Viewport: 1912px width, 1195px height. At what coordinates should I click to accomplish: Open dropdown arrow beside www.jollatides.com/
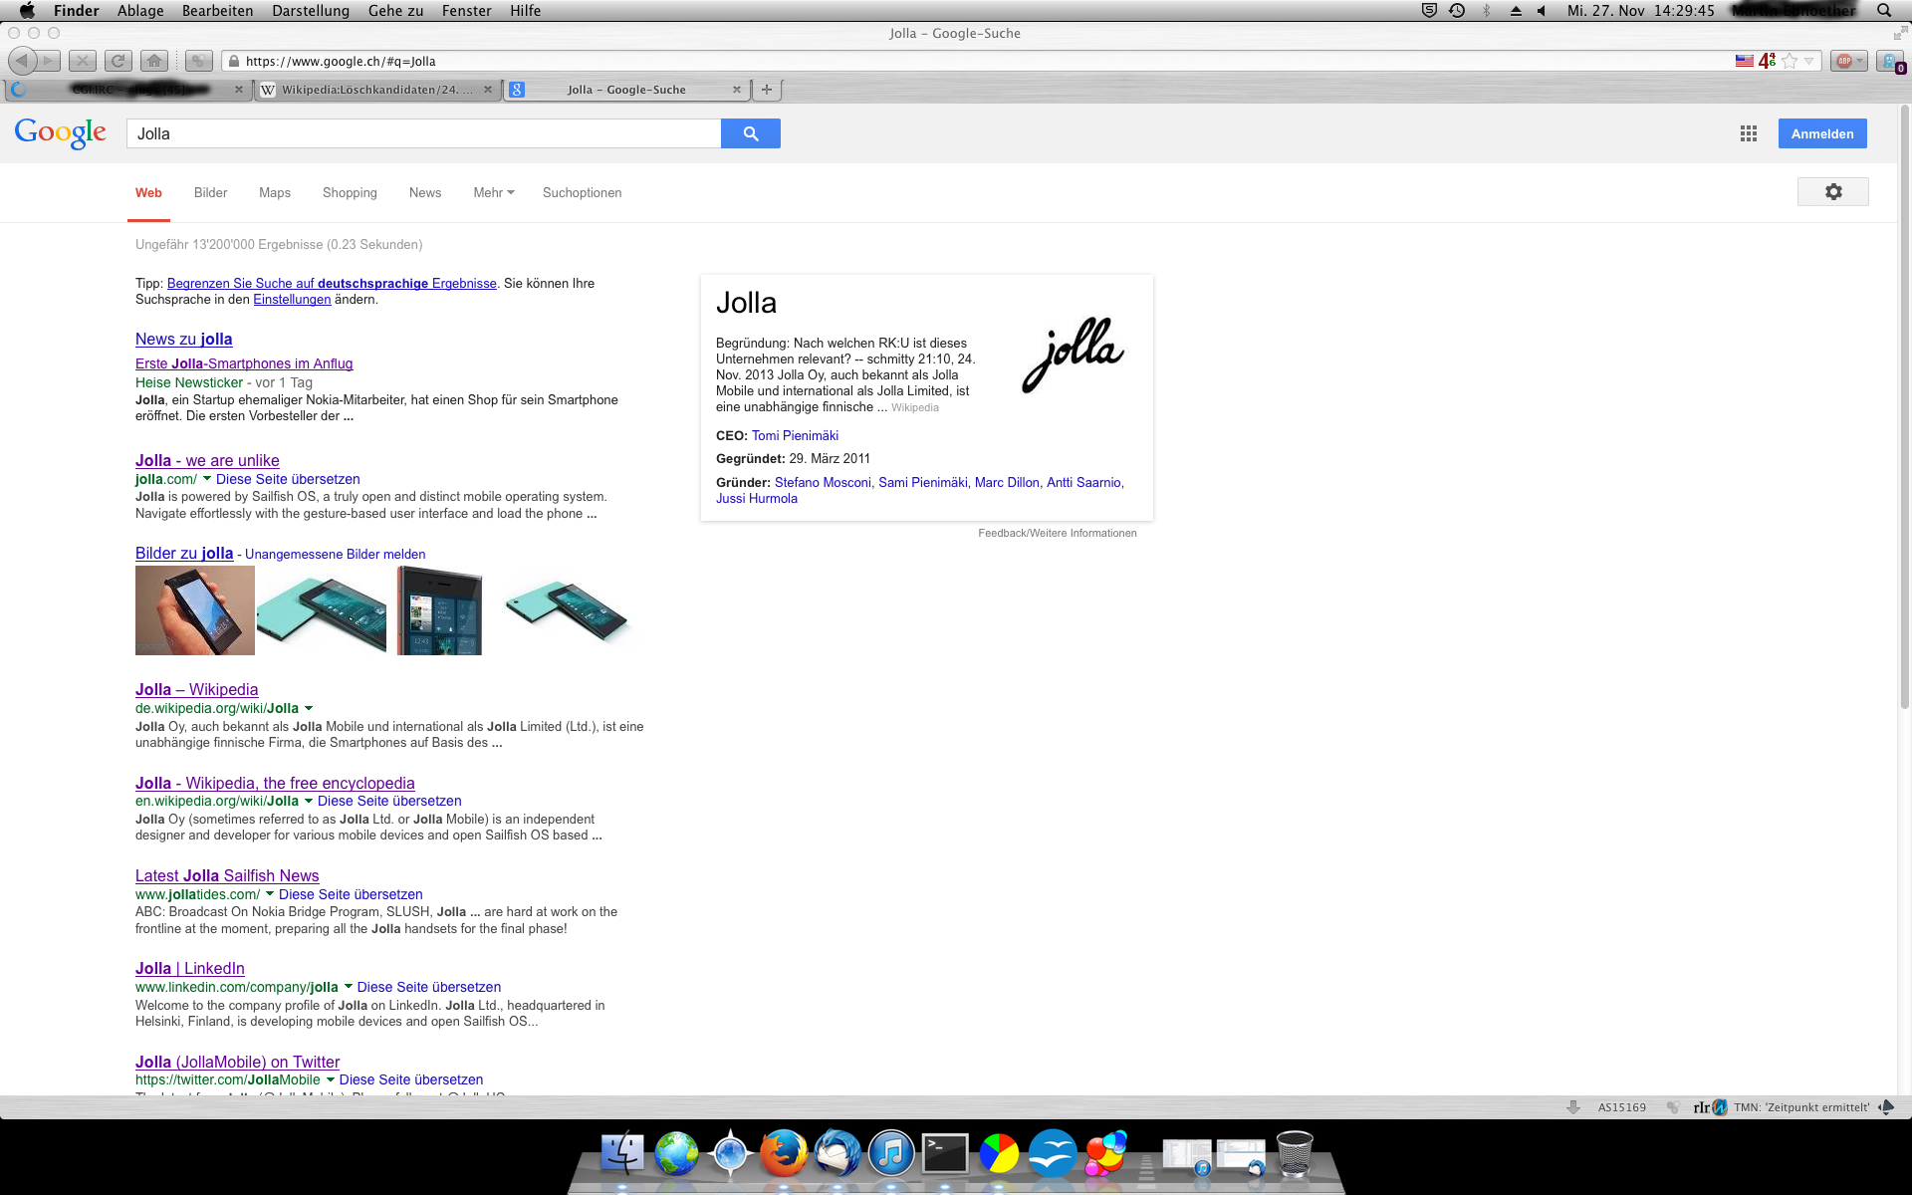[x=270, y=894]
